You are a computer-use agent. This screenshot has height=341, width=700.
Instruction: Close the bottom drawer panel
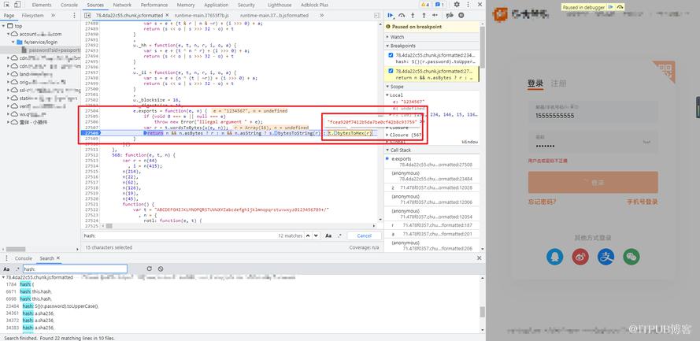(x=479, y=258)
